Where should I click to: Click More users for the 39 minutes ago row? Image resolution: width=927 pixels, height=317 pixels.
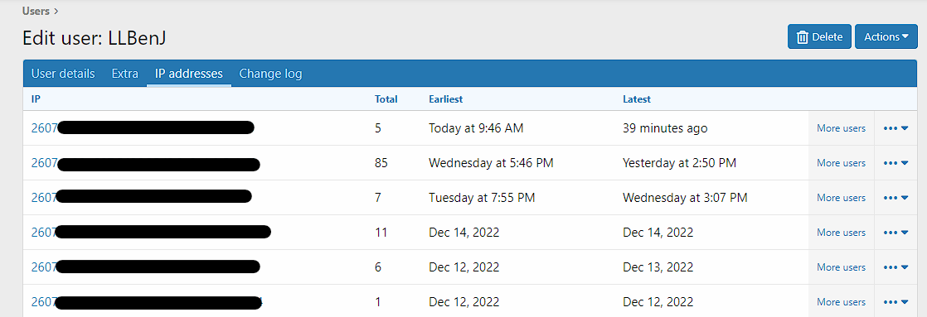tap(841, 128)
